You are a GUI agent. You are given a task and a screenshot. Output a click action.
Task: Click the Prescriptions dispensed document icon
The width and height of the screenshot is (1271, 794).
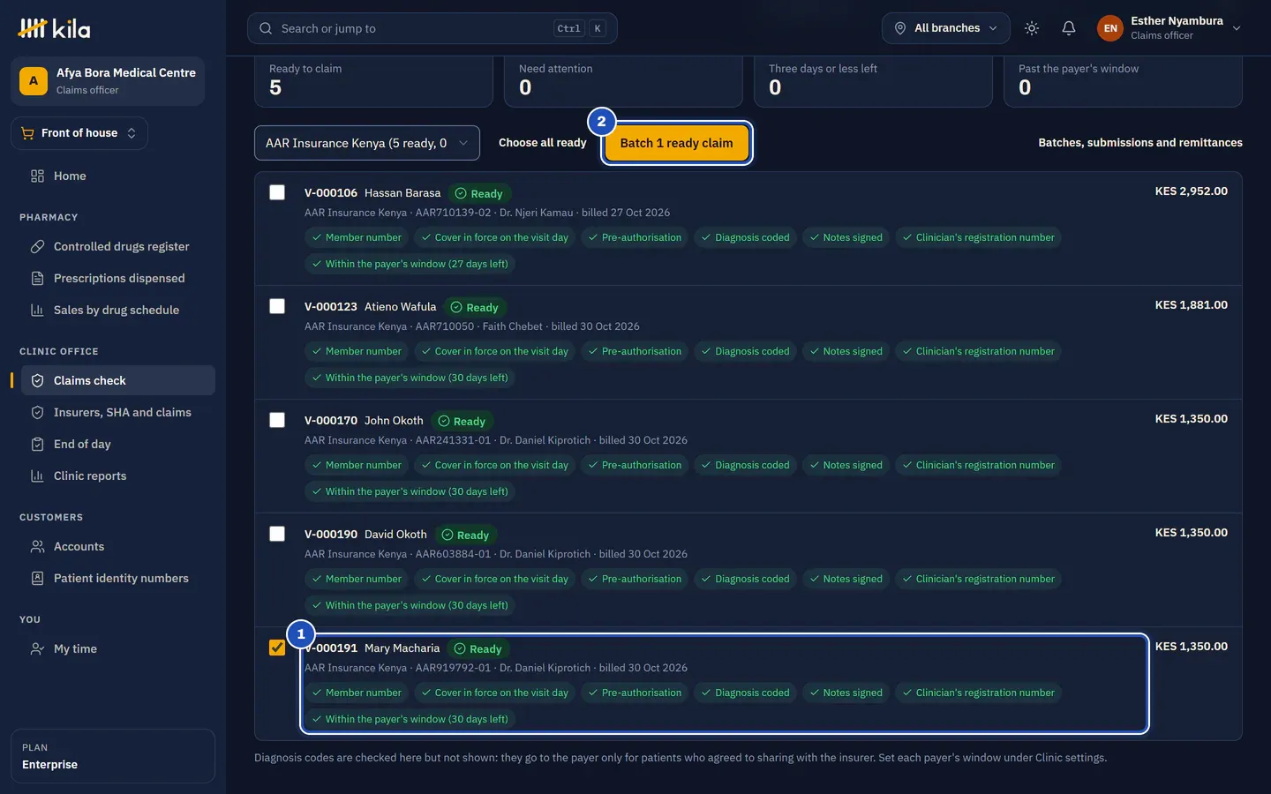37,278
